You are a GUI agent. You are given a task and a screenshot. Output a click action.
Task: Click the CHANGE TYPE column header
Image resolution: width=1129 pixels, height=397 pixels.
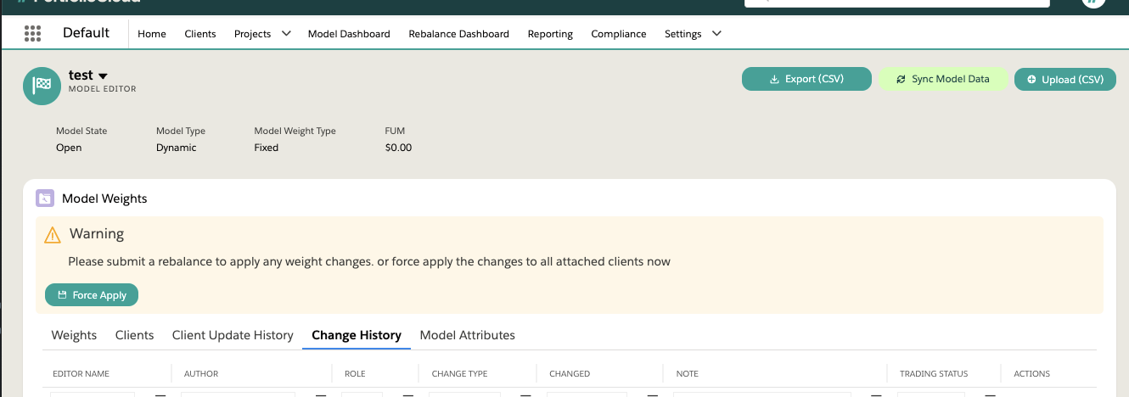coord(459,374)
